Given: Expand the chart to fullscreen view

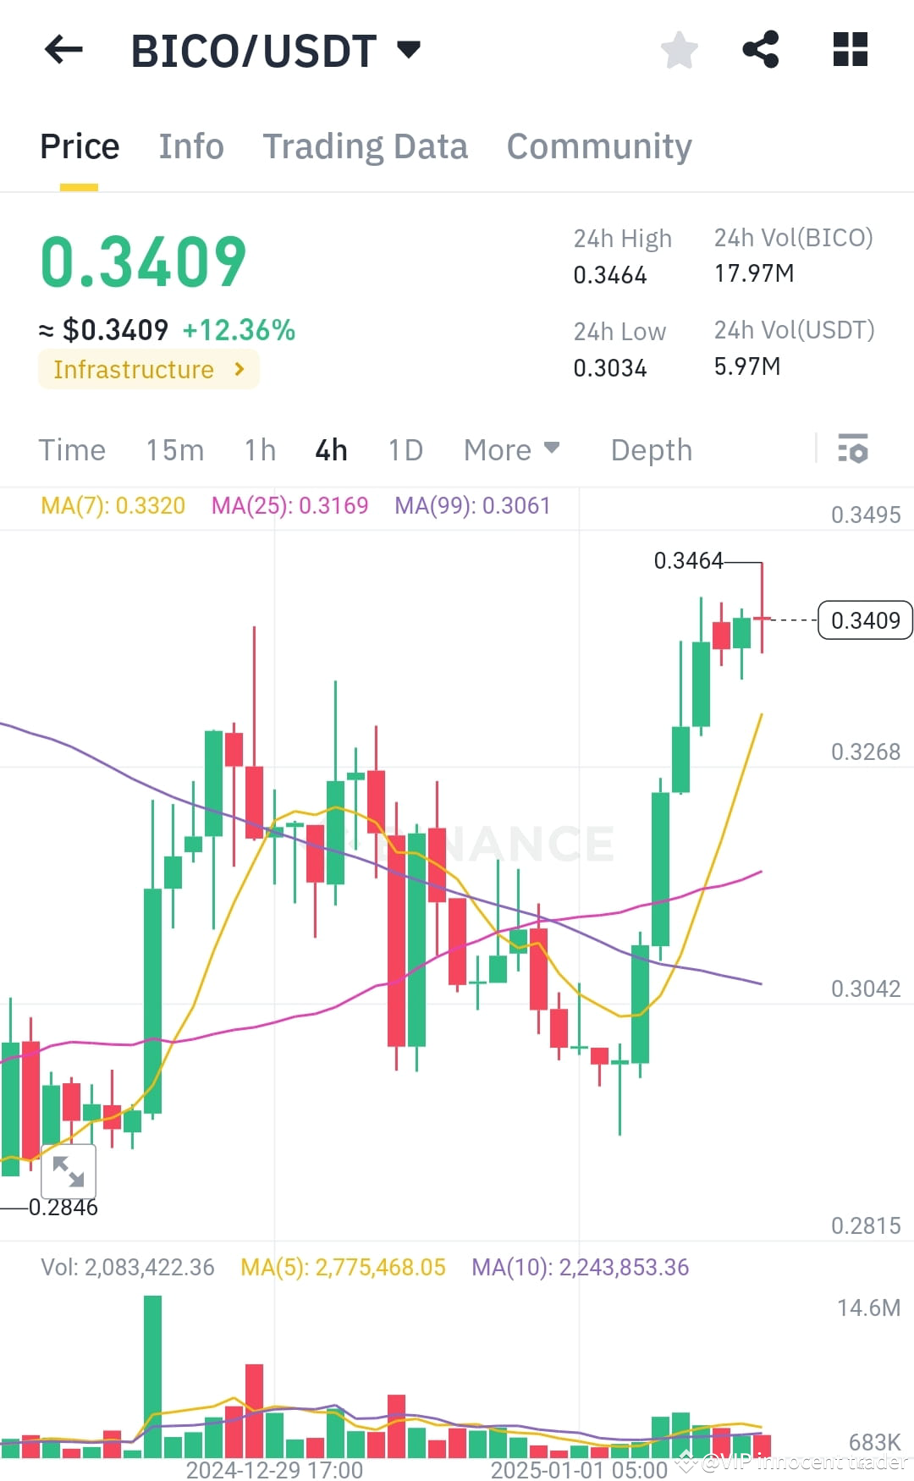Looking at the screenshot, I should click(x=69, y=1171).
